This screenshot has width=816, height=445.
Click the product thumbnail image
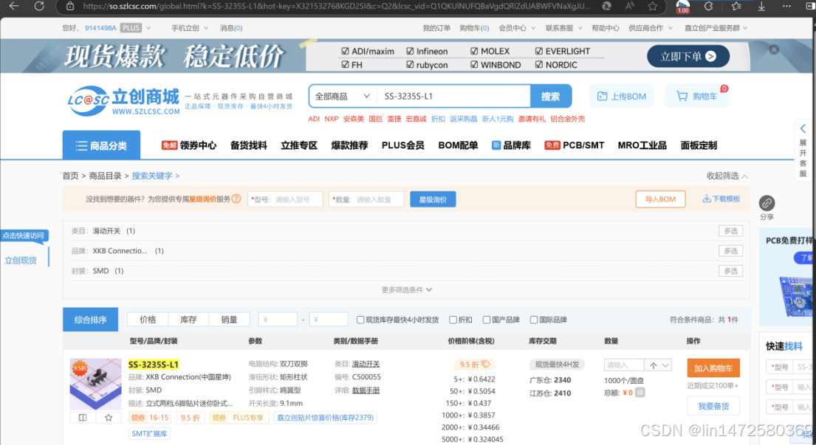tap(96, 384)
